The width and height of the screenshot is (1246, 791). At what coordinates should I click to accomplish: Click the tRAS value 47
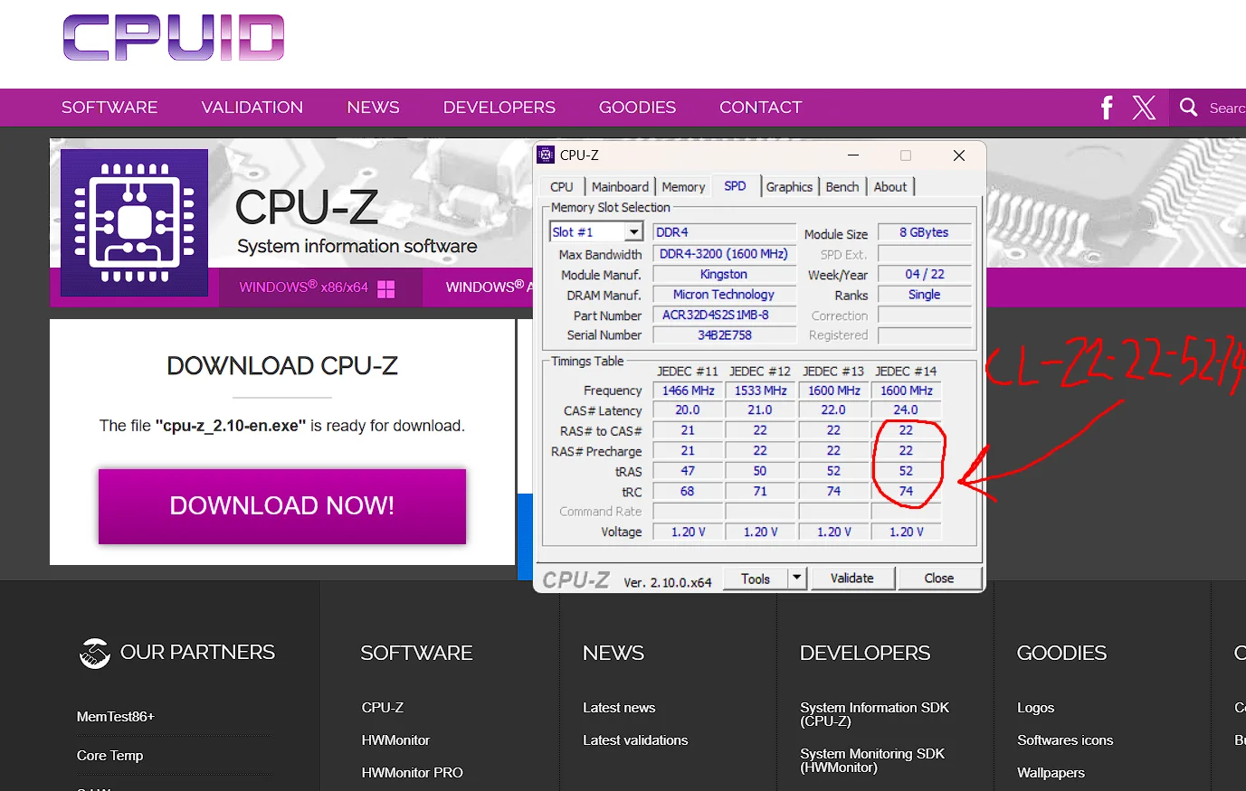point(688,471)
